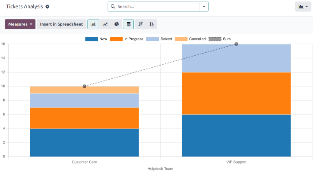Open the graph view switcher

coord(303,6)
